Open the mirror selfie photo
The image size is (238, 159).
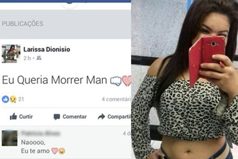click(x=185, y=79)
